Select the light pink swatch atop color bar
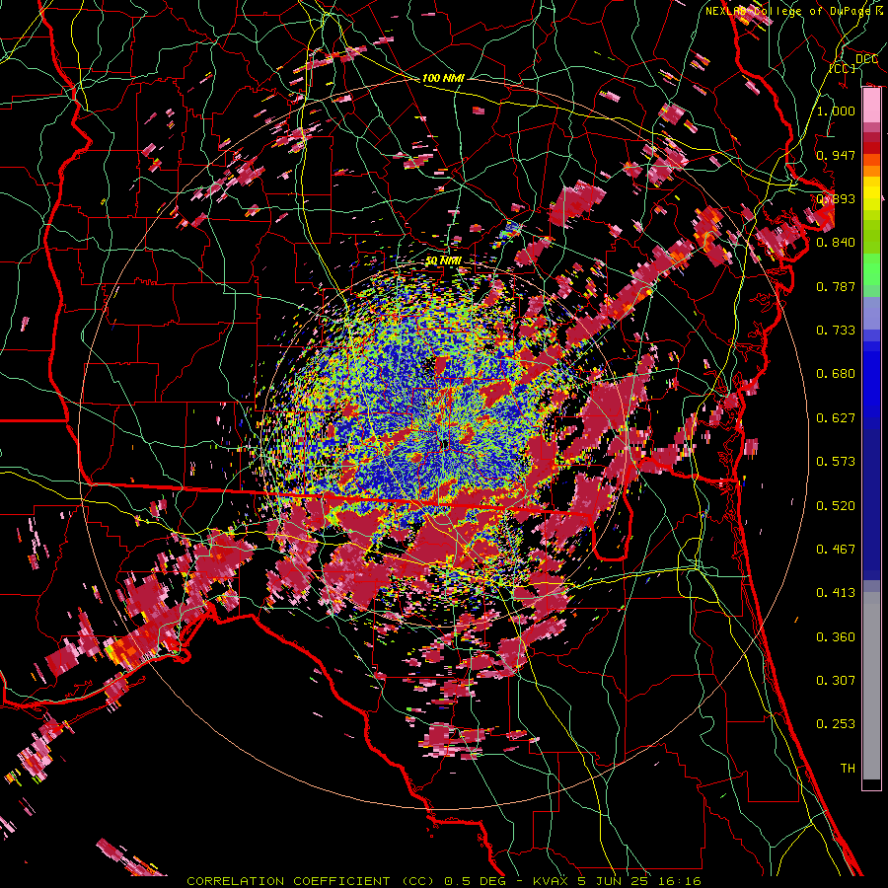The height and width of the screenshot is (888, 888). click(x=871, y=106)
